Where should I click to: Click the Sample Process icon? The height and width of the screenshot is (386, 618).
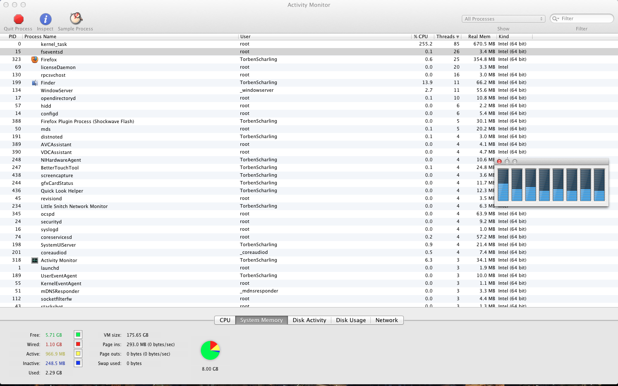click(76, 18)
